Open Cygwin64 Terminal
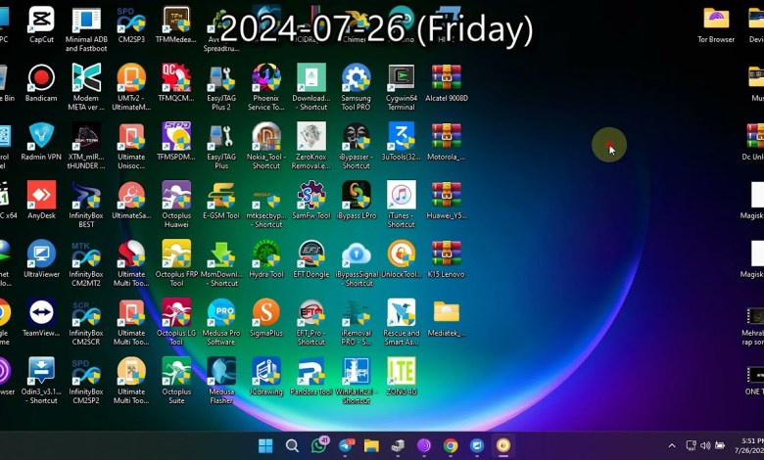This screenshot has height=460, width=764. [x=401, y=78]
